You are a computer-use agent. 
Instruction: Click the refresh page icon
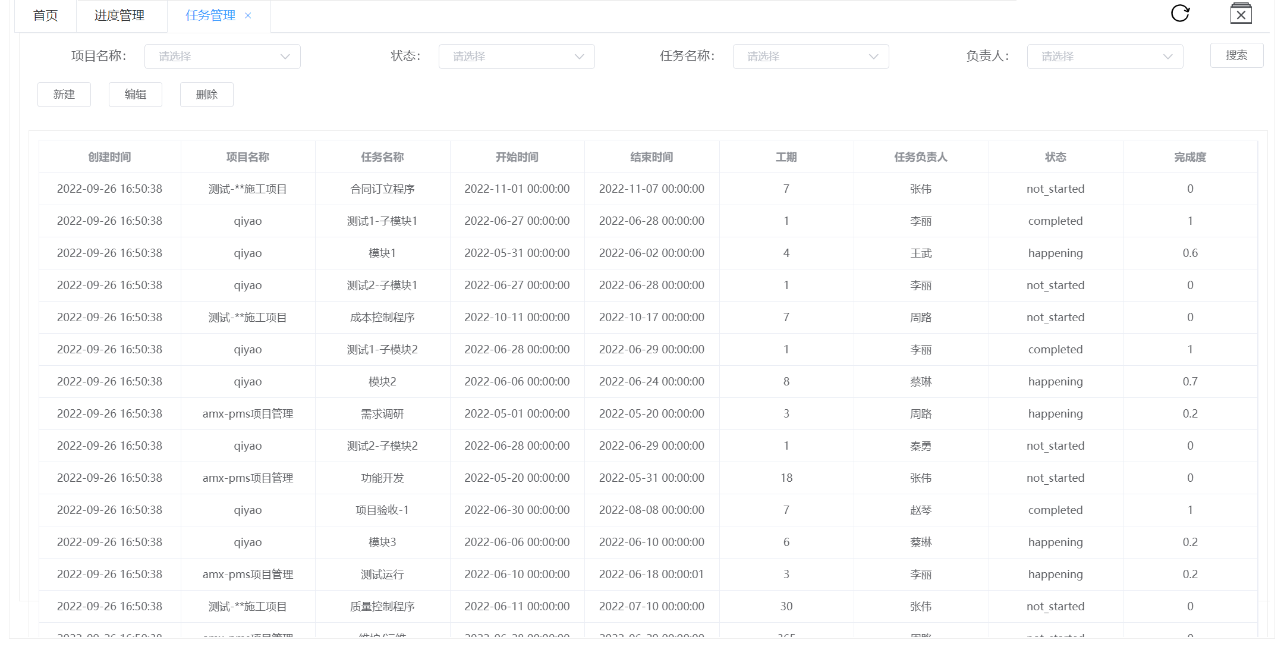[1180, 13]
